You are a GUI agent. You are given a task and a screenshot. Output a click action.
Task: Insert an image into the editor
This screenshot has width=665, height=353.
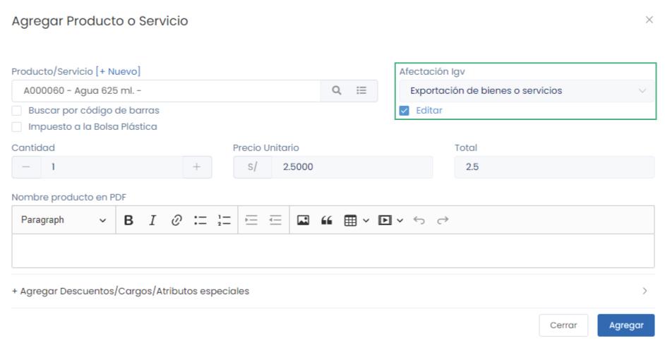(x=303, y=220)
